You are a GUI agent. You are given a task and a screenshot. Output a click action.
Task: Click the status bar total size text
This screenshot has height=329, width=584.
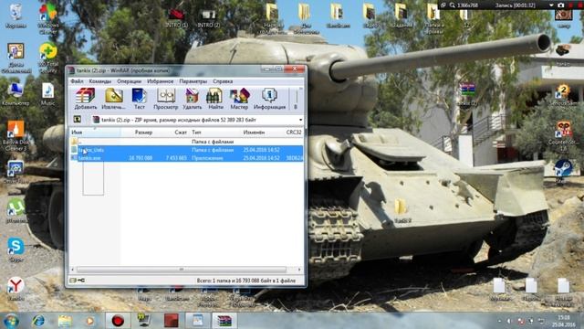[246, 281]
